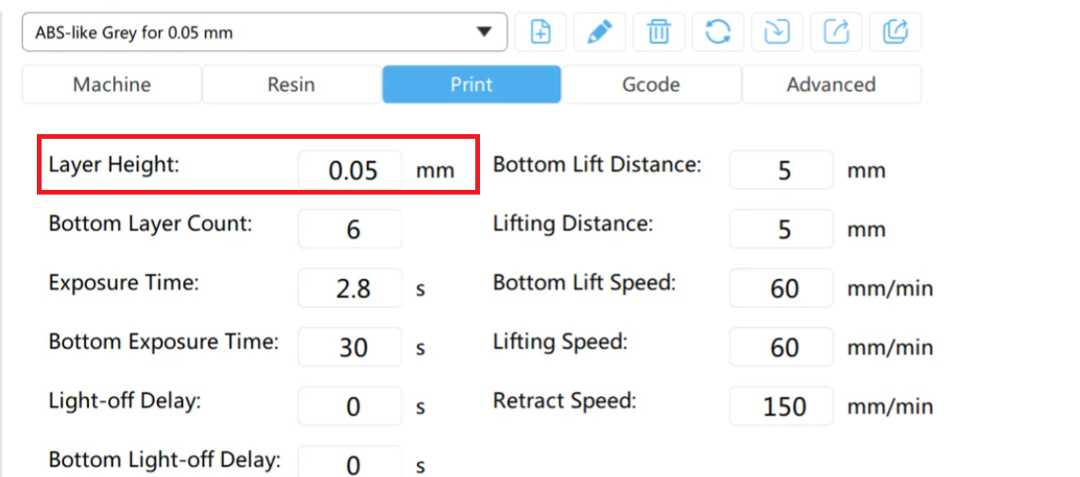1080x477 pixels.
Task: Click the s unit beside Bottom Exposure Time
Action: pos(420,349)
